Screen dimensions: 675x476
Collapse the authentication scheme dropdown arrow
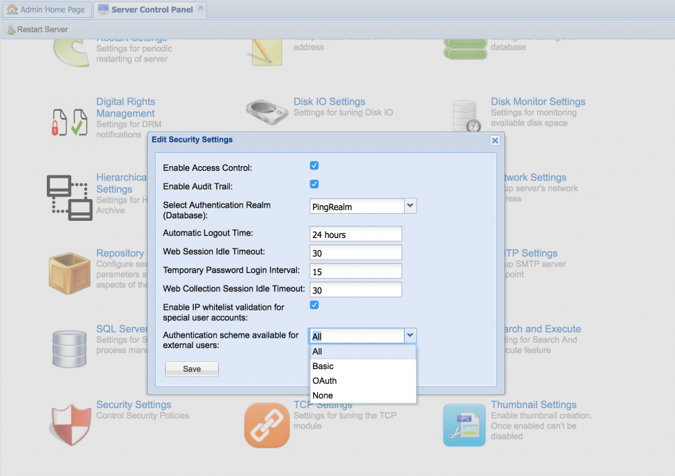(x=410, y=336)
